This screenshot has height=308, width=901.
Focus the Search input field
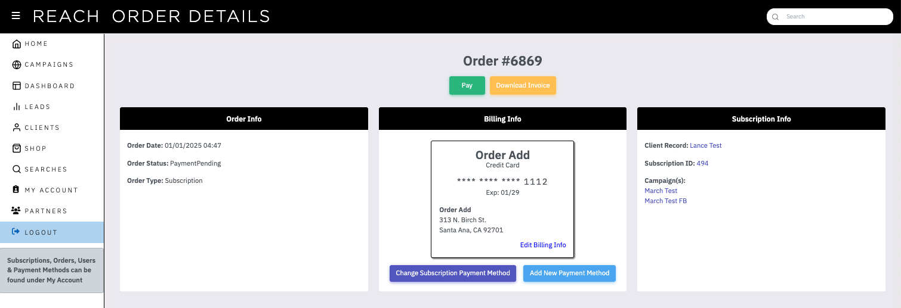[830, 17]
